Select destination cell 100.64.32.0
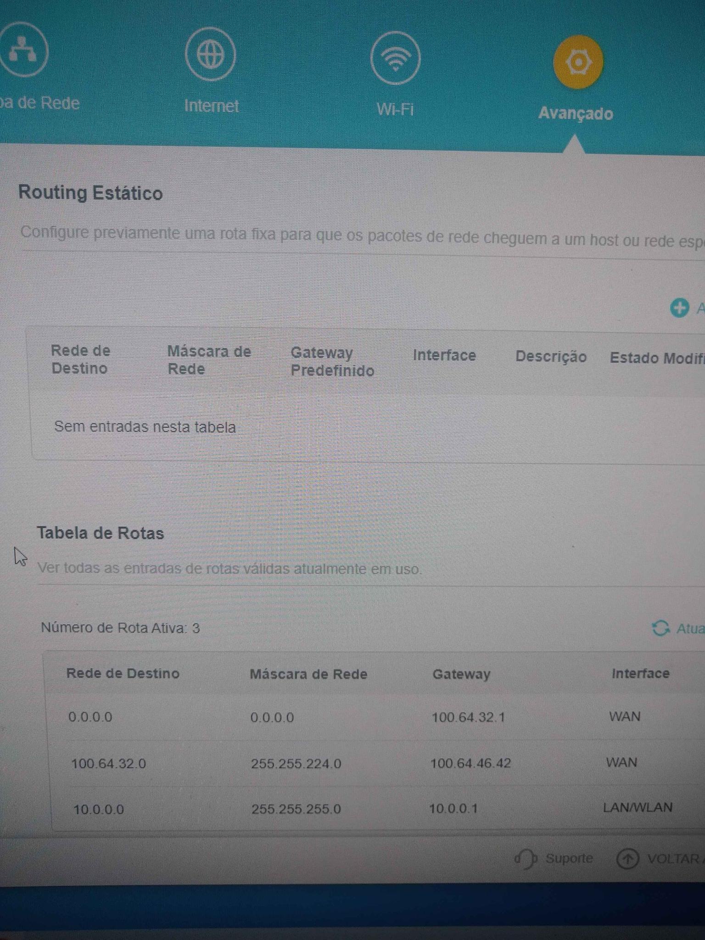This screenshot has width=705, height=940. (x=109, y=764)
